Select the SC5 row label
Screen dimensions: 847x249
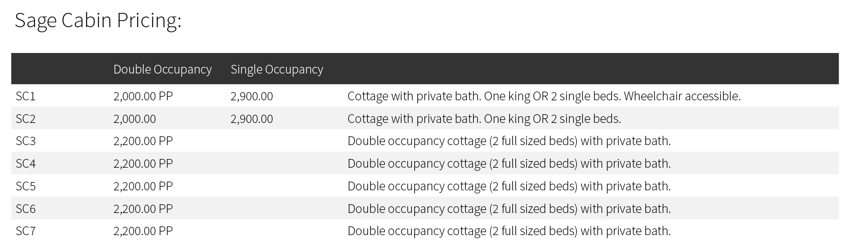coord(25,186)
